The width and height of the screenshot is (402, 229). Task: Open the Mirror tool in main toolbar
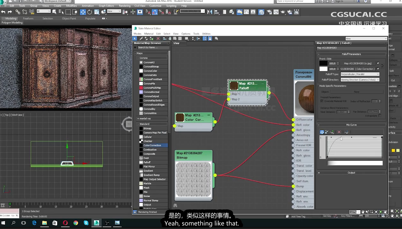[210, 12]
